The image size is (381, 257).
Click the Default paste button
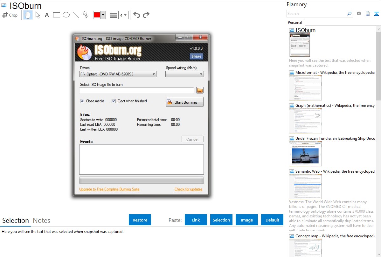coord(272,220)
